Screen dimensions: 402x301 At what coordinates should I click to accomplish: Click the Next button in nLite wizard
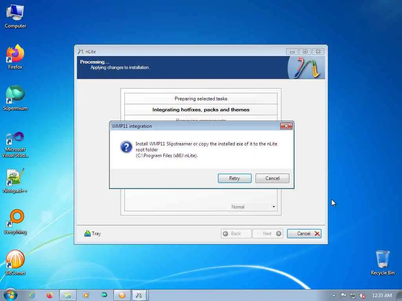point(268,234)
